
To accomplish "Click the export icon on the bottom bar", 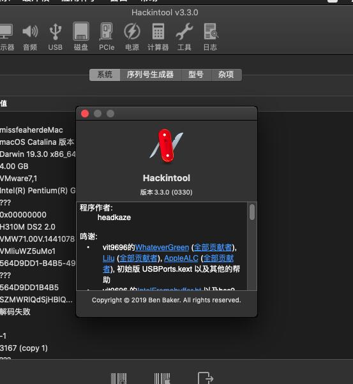I will point(206,378).
